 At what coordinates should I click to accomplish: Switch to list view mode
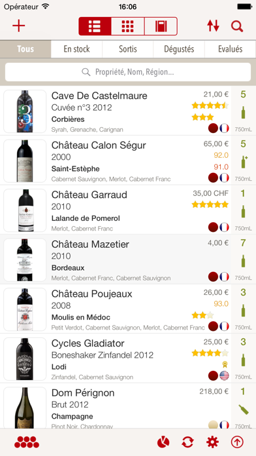[95, 26]
